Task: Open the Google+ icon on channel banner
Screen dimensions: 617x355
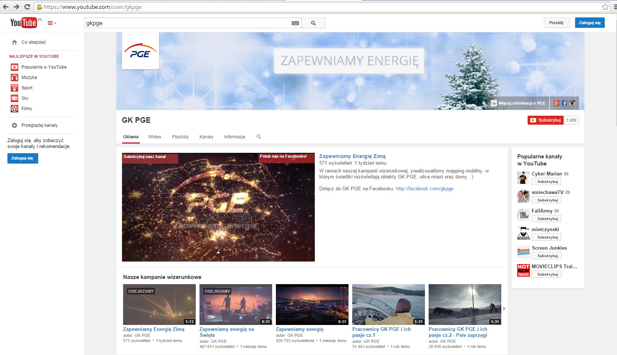Action: coord(557,103)
